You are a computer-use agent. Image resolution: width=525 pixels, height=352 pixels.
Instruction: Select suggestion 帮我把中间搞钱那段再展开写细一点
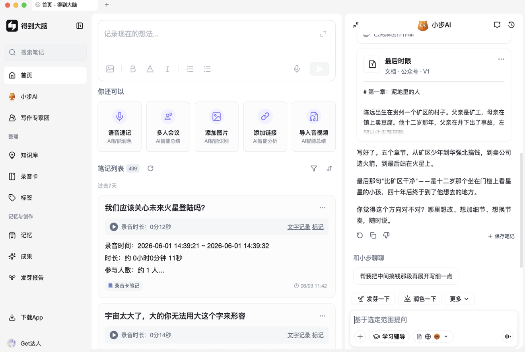(406, 276)
